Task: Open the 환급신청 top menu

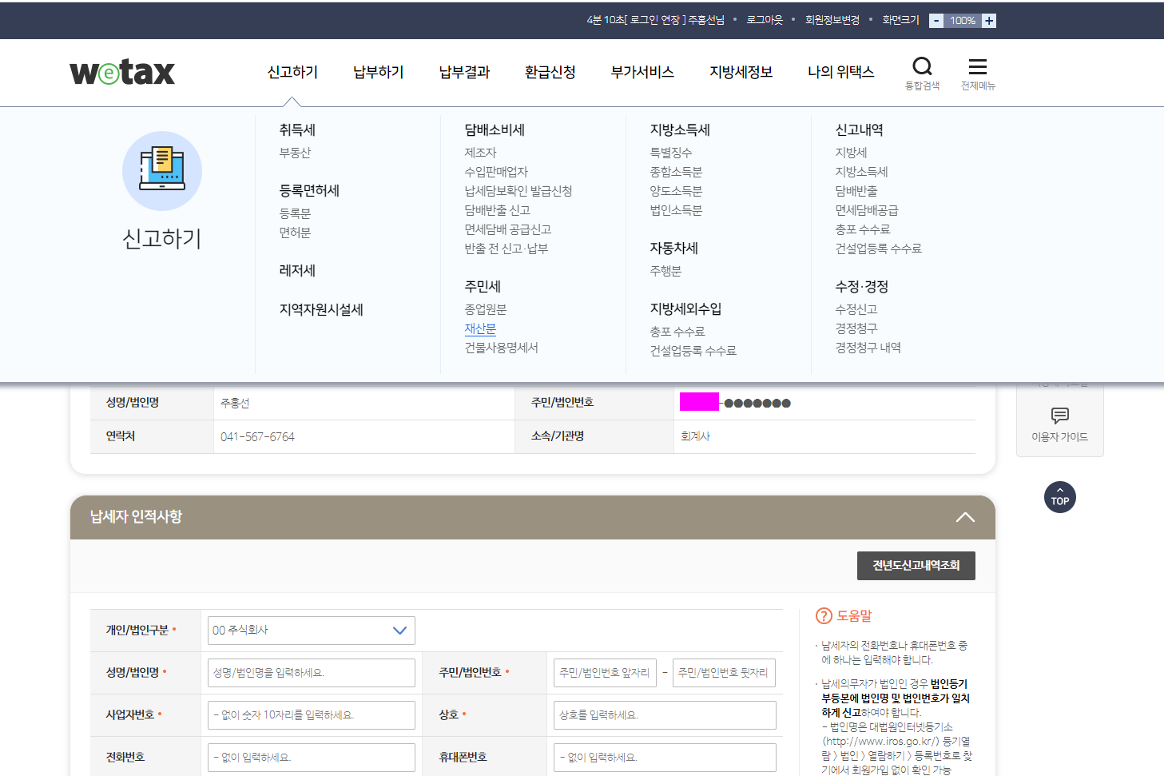Action: coord(550,72)
